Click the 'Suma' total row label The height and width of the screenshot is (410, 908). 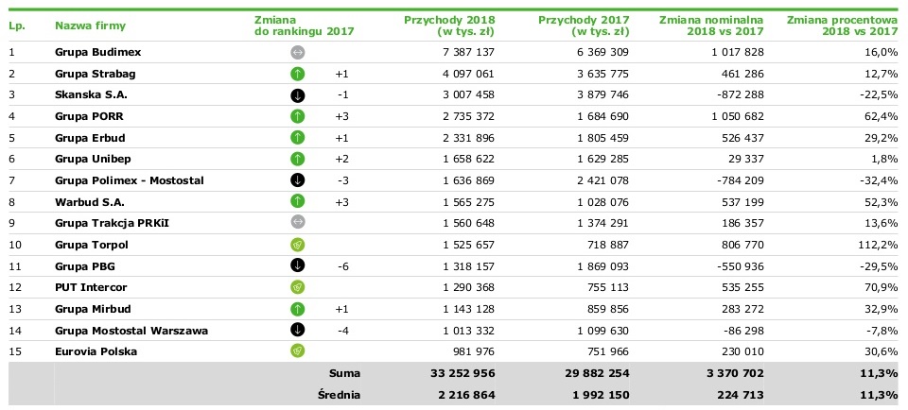(344, 373)
